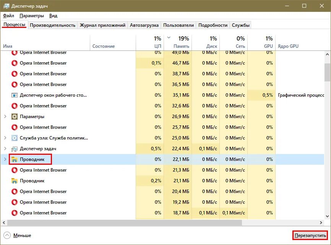Viewport: 331px width, 245px height.
Task: Click the Opera icon in the 32,6 МБ row
Action: (15, 106)
